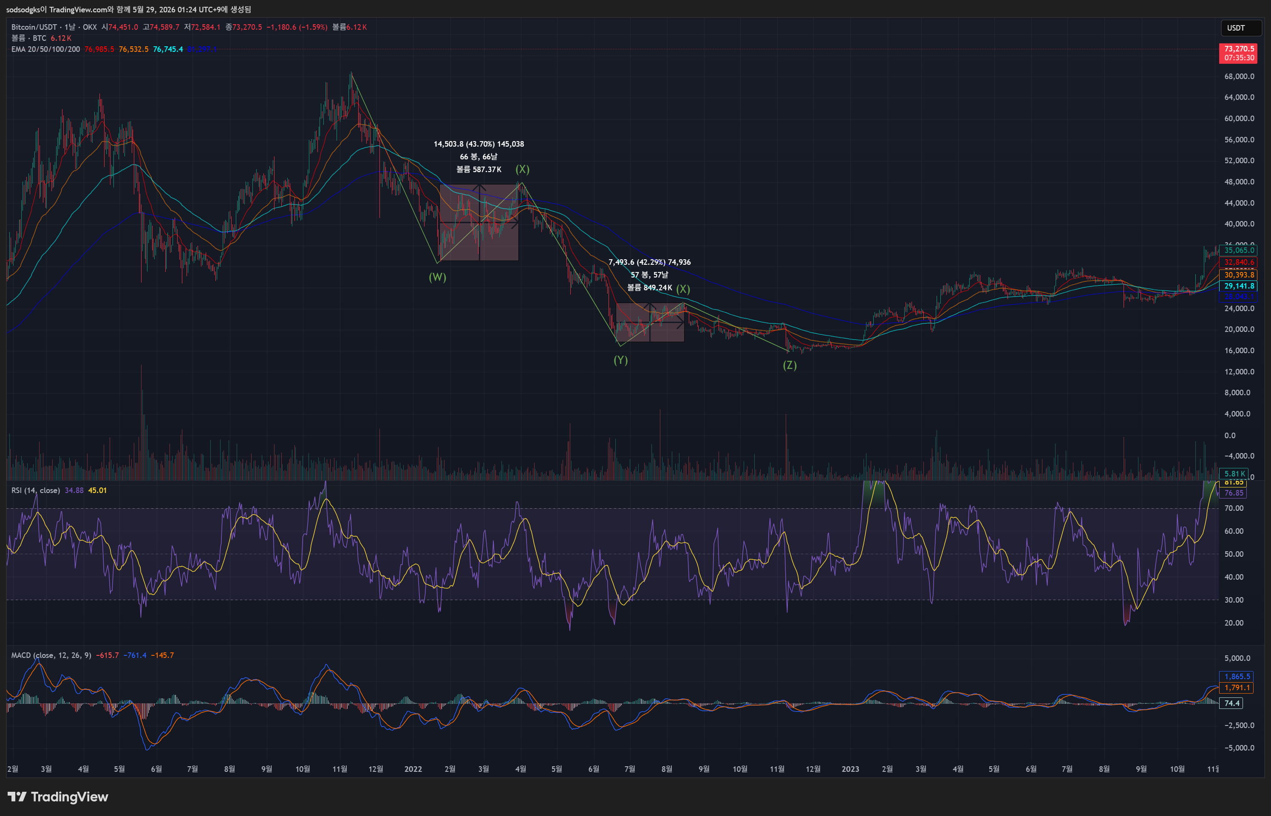Viewport: 1271px width, 816px height.
Task: Click the (W) wave label
Action: 438,277
